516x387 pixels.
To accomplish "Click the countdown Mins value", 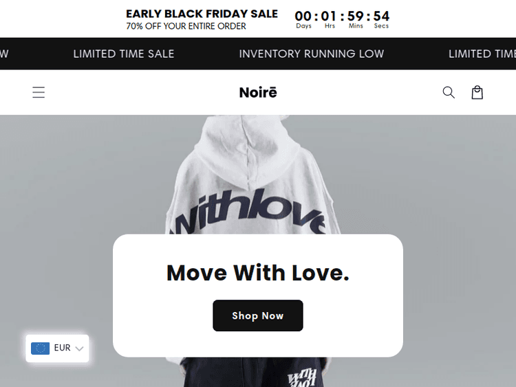I will [356, 16].
